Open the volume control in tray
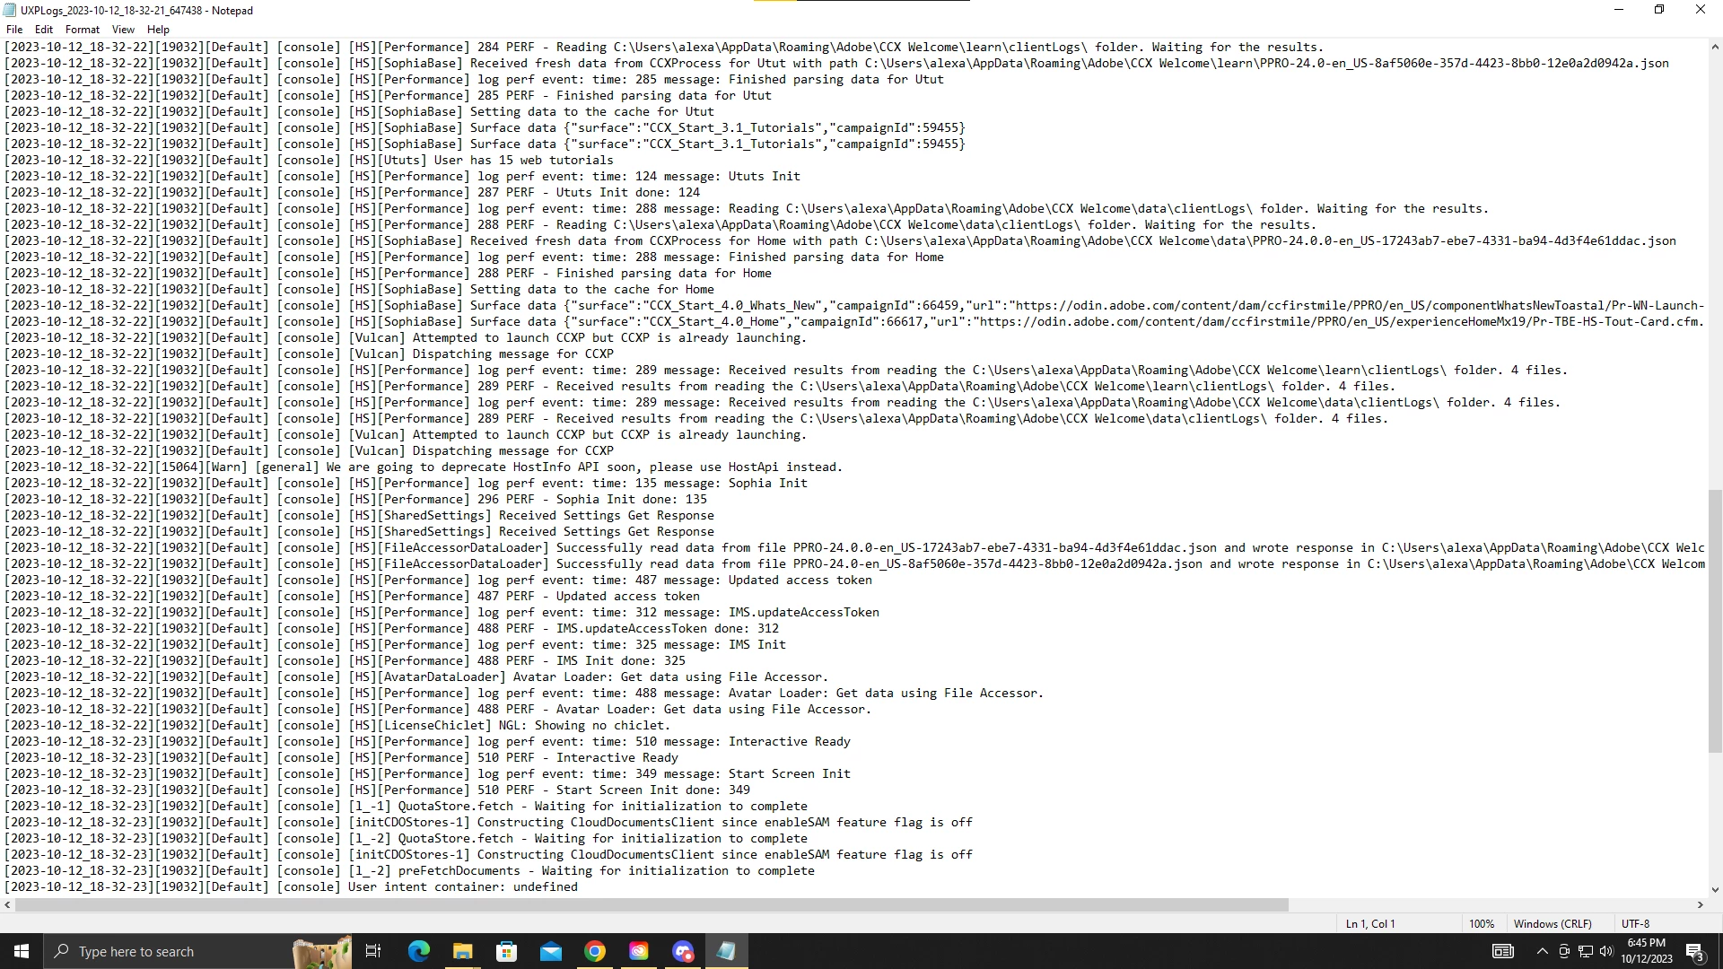Viewport: 1723px width, 969px height. tap(1606, 951)
